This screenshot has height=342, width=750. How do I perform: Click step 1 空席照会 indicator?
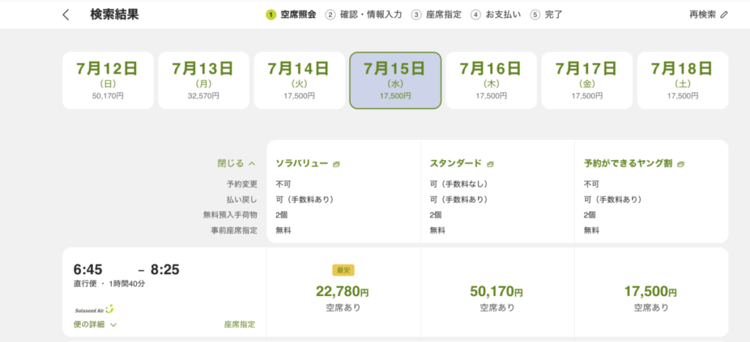click(292, 15)
